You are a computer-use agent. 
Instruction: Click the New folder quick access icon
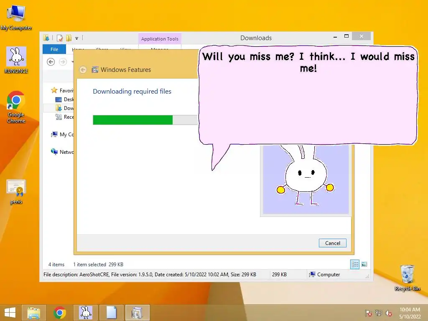69,38
